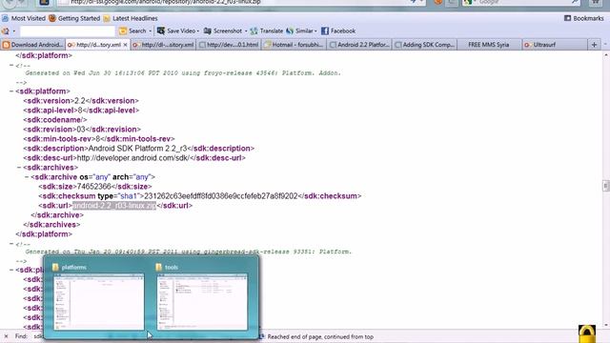This screenshot has width=610, height=343.
Task: Click the sdk:revision 03 line
Action: [82, 130]
